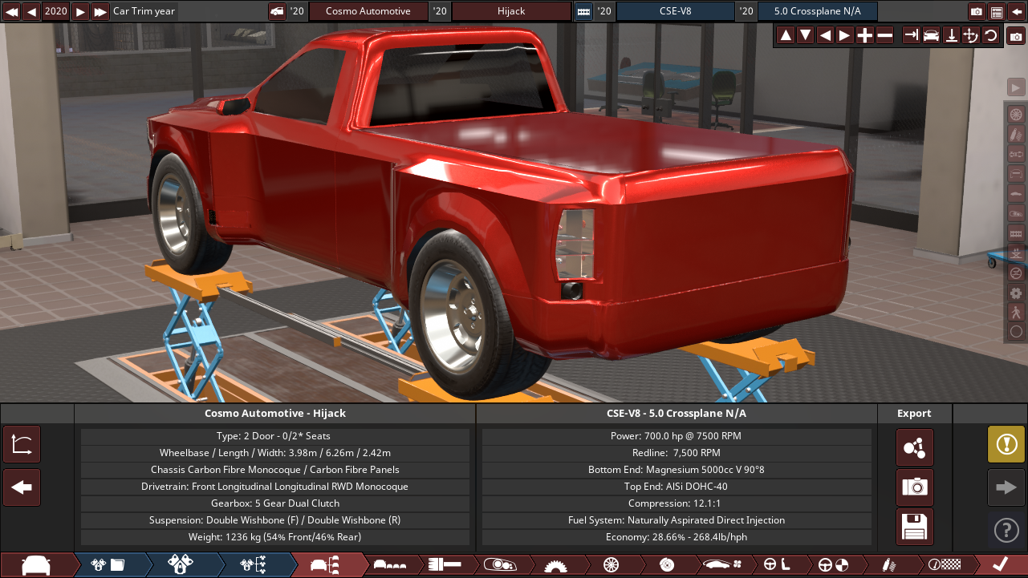This screenshot has height=578, width=1028.
Task: Open the paintbrush paint tab
Action: coord(444,564)
